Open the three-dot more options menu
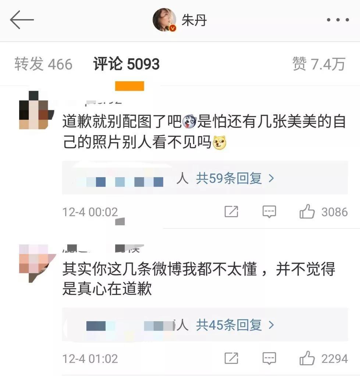 pos(338,20)
